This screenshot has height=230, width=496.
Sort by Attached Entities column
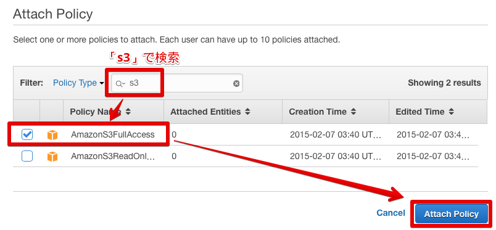click(x=210, y=112)
